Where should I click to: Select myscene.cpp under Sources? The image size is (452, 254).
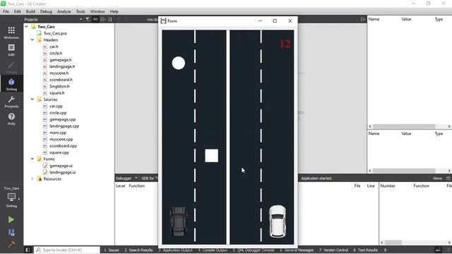61,139
